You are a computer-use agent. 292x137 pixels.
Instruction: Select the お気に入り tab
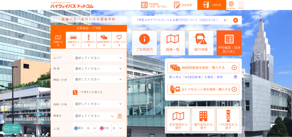tap(119, 40)
